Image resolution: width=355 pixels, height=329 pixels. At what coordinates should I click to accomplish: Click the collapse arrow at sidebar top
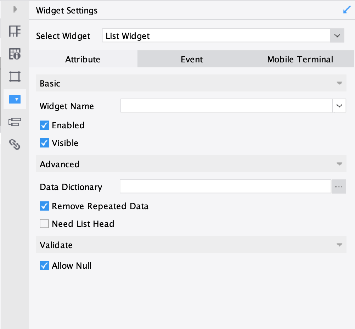click(15, 10)
